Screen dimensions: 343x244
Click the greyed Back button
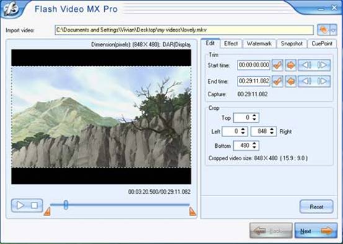[271, 231]
